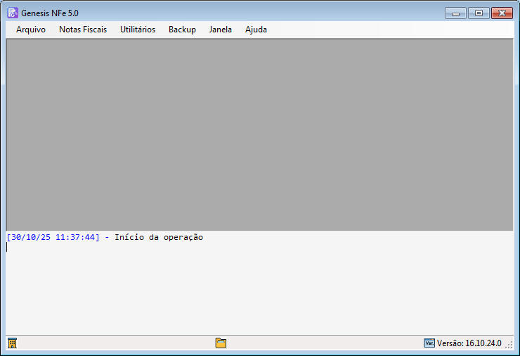Expand the Utilitários menu
This screenshot has height=356, width=520.
pyautogui.click(x=138, y=30)
